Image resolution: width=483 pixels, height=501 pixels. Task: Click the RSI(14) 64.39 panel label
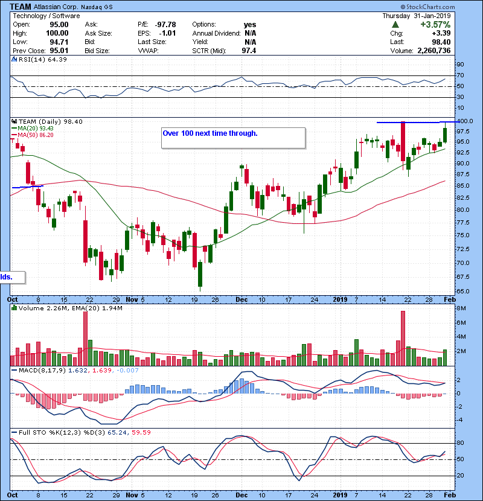[x=43, y=59]
